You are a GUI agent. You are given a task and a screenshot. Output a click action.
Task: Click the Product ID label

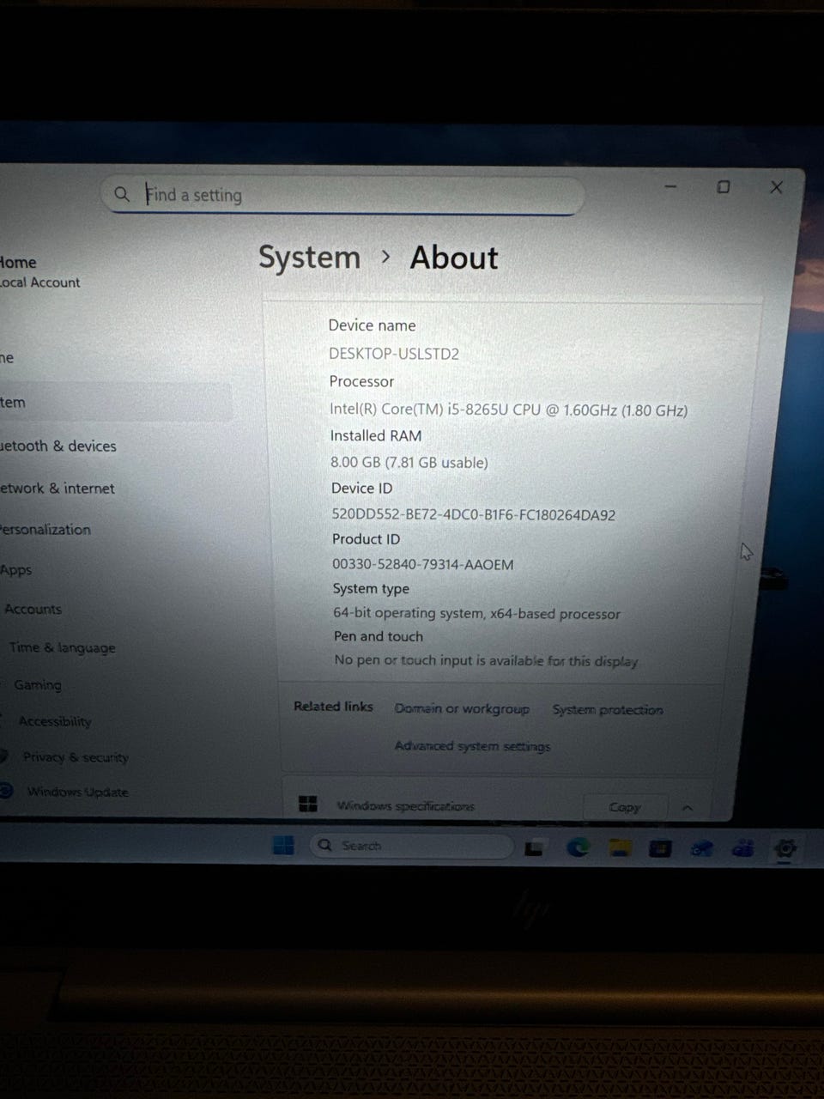click(x=366, y=539)
